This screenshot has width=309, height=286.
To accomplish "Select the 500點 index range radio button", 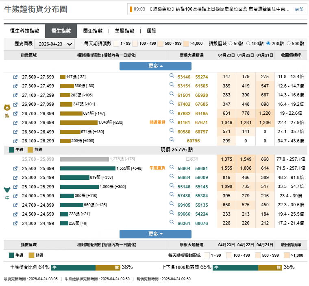I will pyautogui.click(x=289, y=44).
